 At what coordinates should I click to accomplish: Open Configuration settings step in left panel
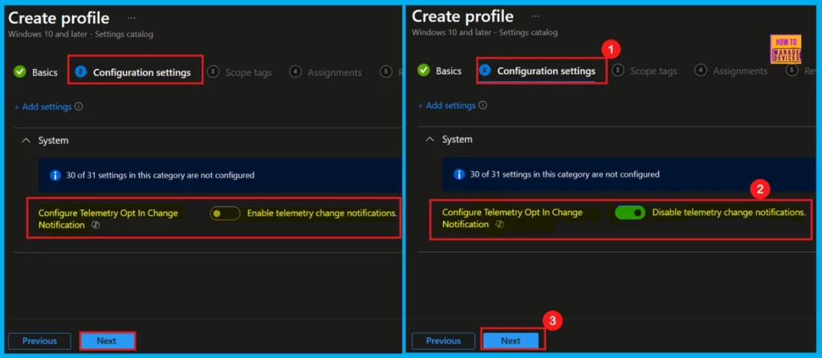point(135,72)
